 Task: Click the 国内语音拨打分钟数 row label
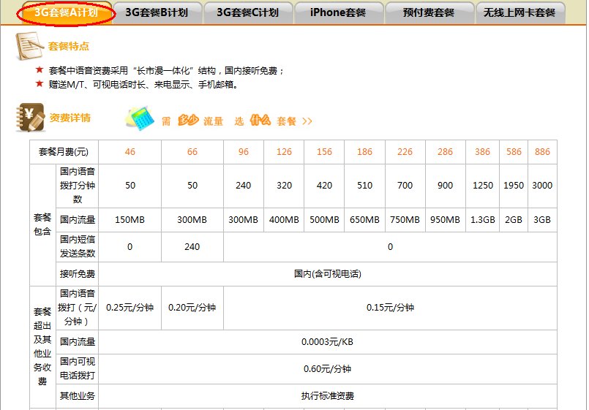pyautogui.click(x=77, y=186)
